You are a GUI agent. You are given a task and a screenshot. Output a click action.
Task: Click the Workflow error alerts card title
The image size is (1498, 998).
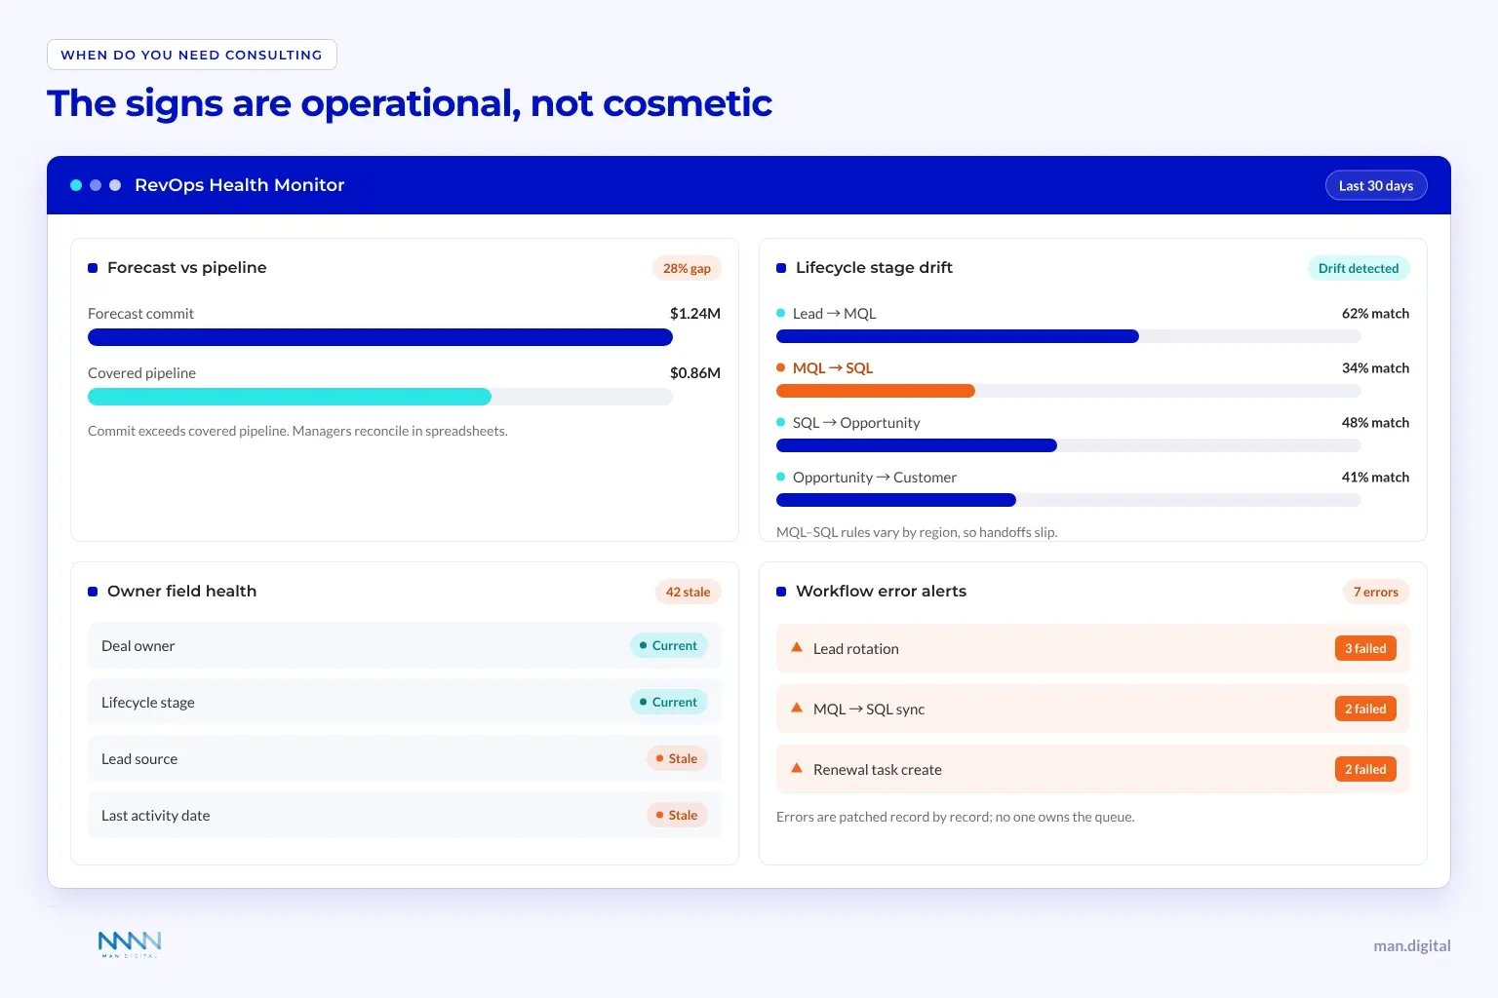pos(881,591)
